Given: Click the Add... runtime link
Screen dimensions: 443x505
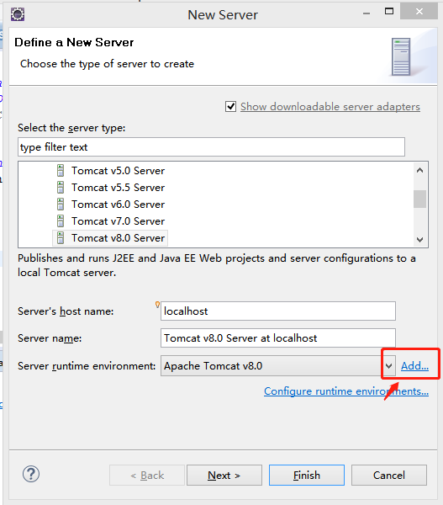Looking at the screenshot, I should tap(414, 366).
